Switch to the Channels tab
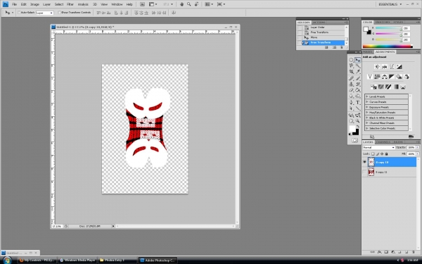Viewport: 422px width, 264px height. tap(383, 142)
